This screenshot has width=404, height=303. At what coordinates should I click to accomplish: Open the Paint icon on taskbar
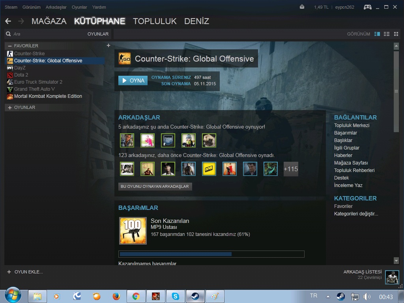pyautogui.click(x=215, y=296)
